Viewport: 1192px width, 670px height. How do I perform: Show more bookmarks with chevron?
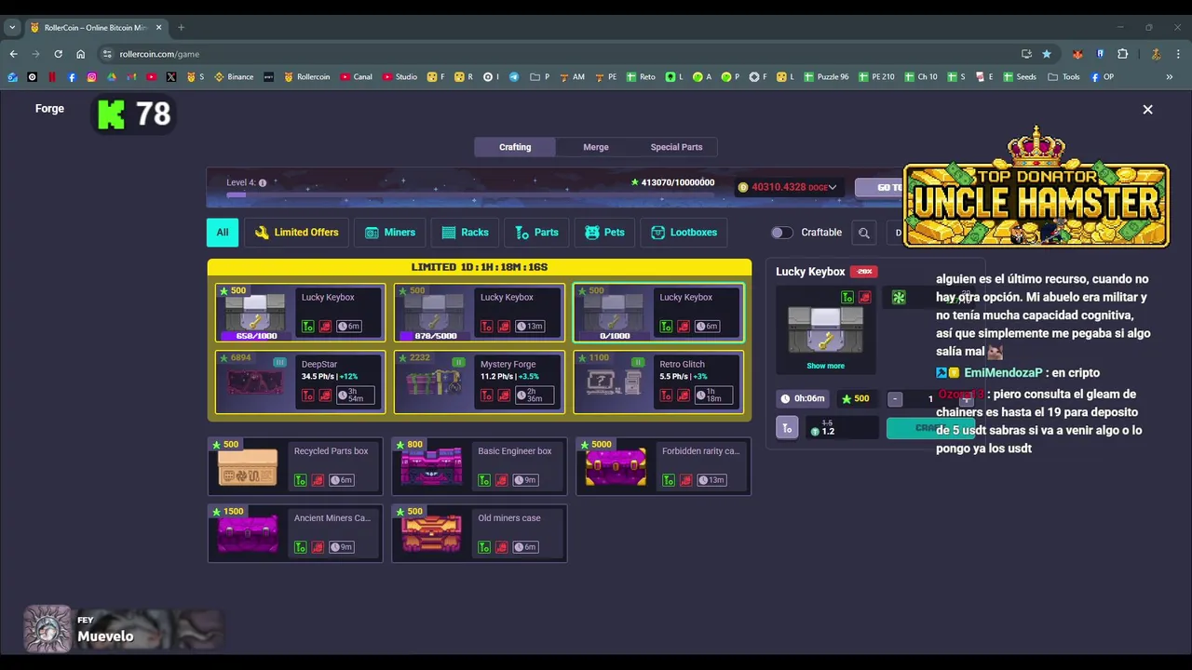coord(1169,77)
